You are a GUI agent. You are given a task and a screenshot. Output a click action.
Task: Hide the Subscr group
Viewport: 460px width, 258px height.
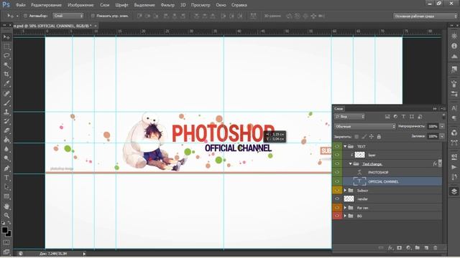337,191
